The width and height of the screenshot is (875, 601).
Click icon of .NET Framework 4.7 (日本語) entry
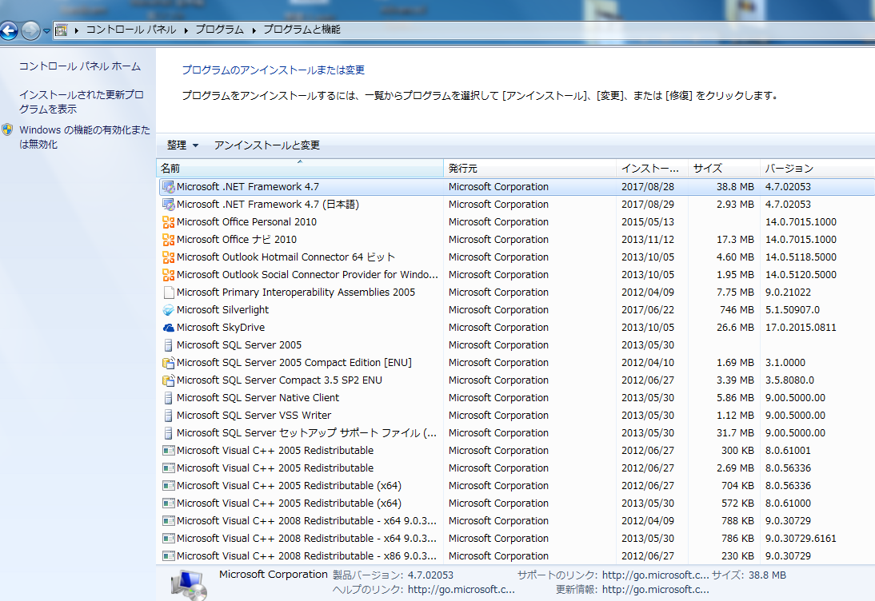click(x=168, y=205)
